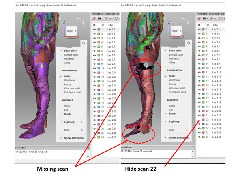240x180 pixels.
Task: Select X-Ray in left view menu
Action: point(67,62)
